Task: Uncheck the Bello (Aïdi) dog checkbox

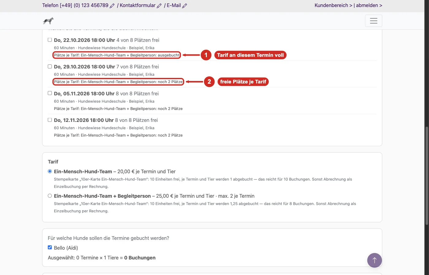Action: [50, 248]
